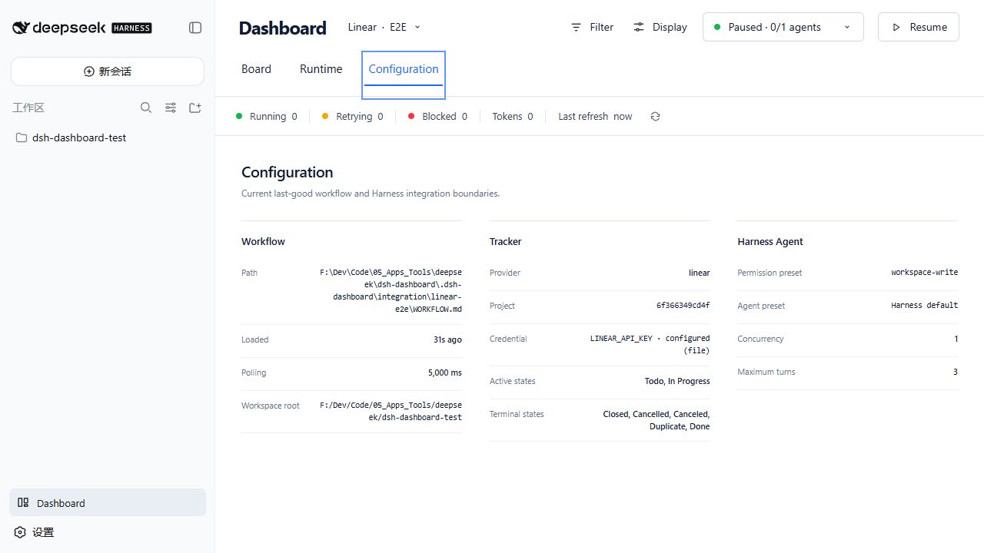Viewport: 984px width, 553px height.
Task: Click the Dashboard page title
Action: point(283,28)
